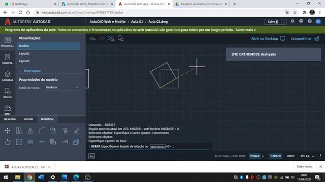This screenshot has width=325, height=182.
Task: Click the command line input field
Action: point(149,147)
